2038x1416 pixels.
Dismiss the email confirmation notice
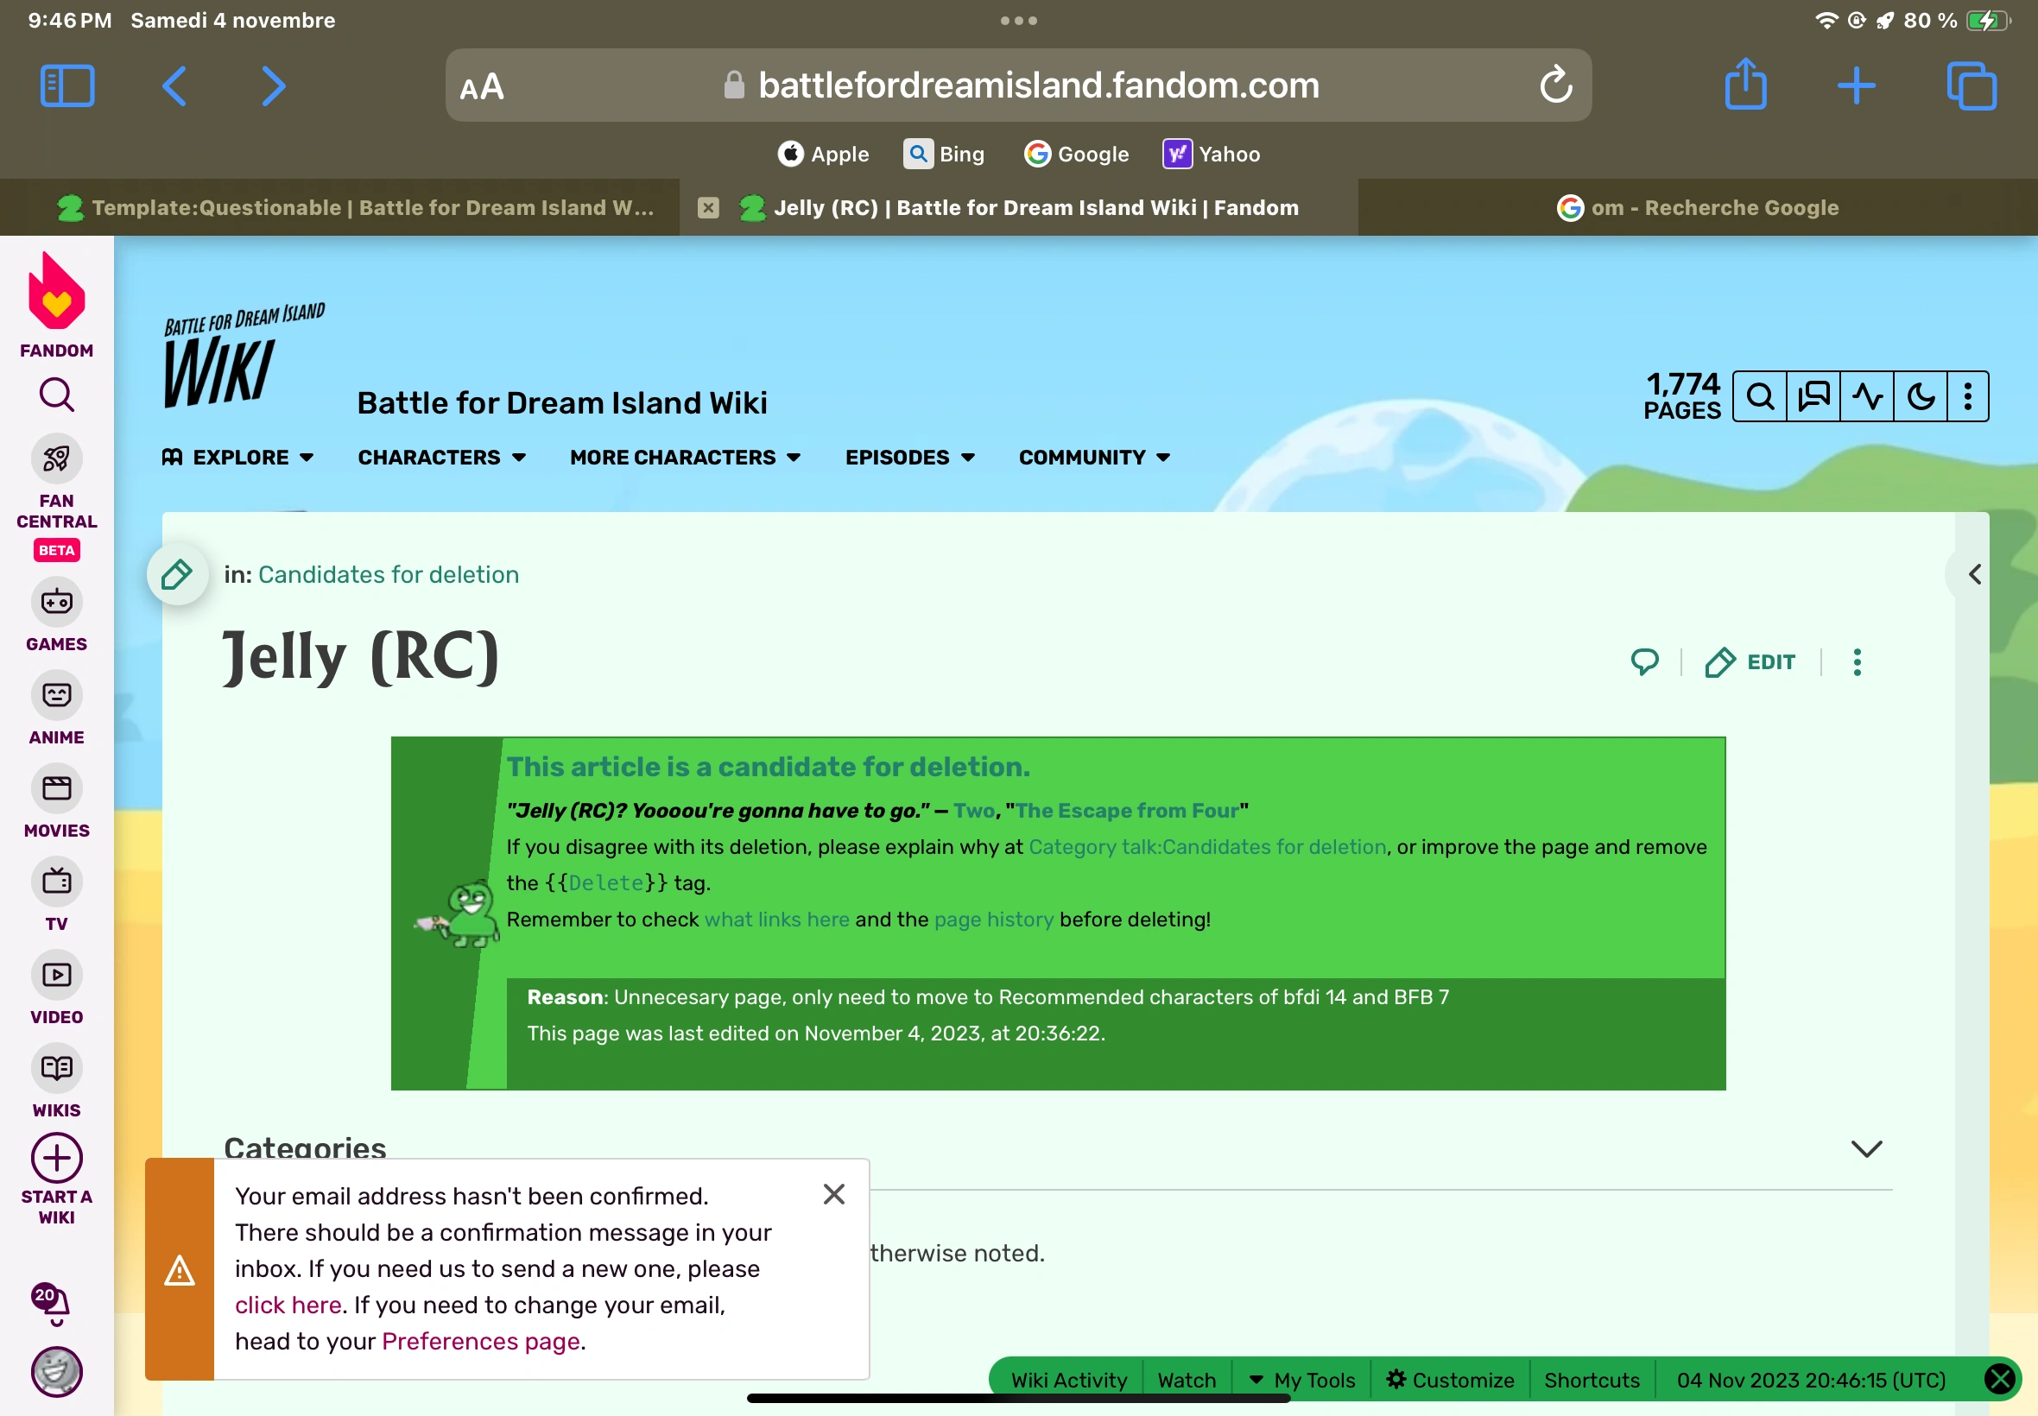(x=833, y=1194)
